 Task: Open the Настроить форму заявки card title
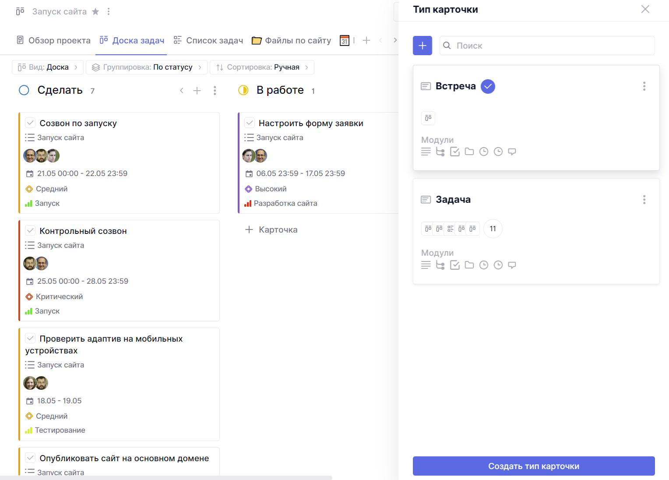pyautogui.click(x=311, y=123)
